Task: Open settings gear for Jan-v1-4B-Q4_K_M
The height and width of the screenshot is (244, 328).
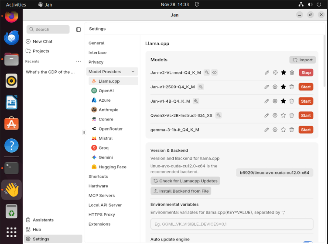Action: pos(275,101)
